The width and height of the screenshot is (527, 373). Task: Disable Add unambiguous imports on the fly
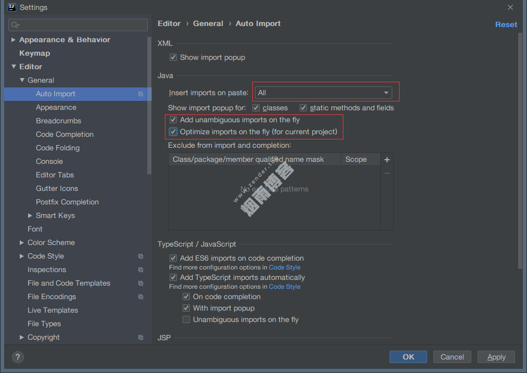pyautogui.click(x=174, y=120)
